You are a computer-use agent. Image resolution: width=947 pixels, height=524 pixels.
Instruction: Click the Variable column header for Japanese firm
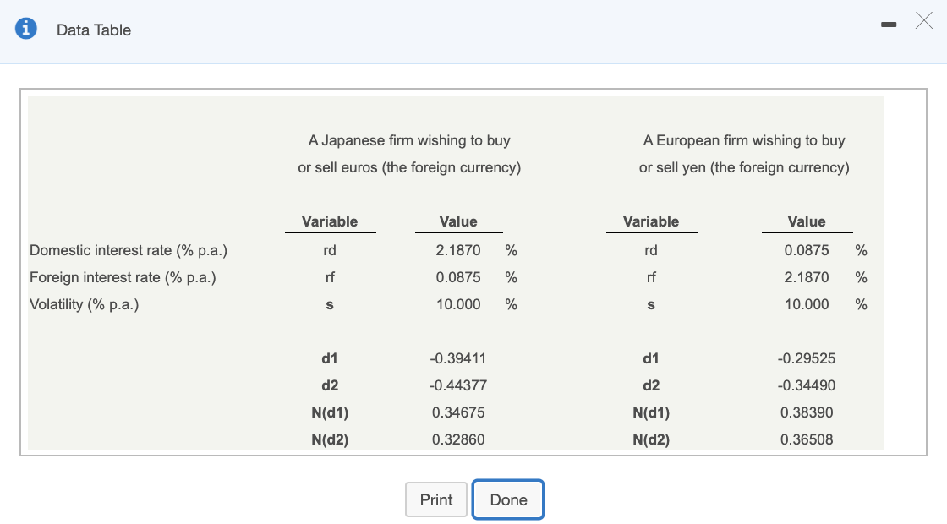(330, 221)
